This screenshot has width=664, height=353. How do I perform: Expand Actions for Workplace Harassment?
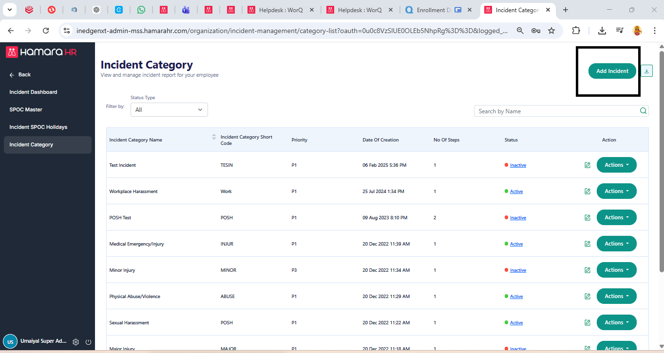click(616, 191)
